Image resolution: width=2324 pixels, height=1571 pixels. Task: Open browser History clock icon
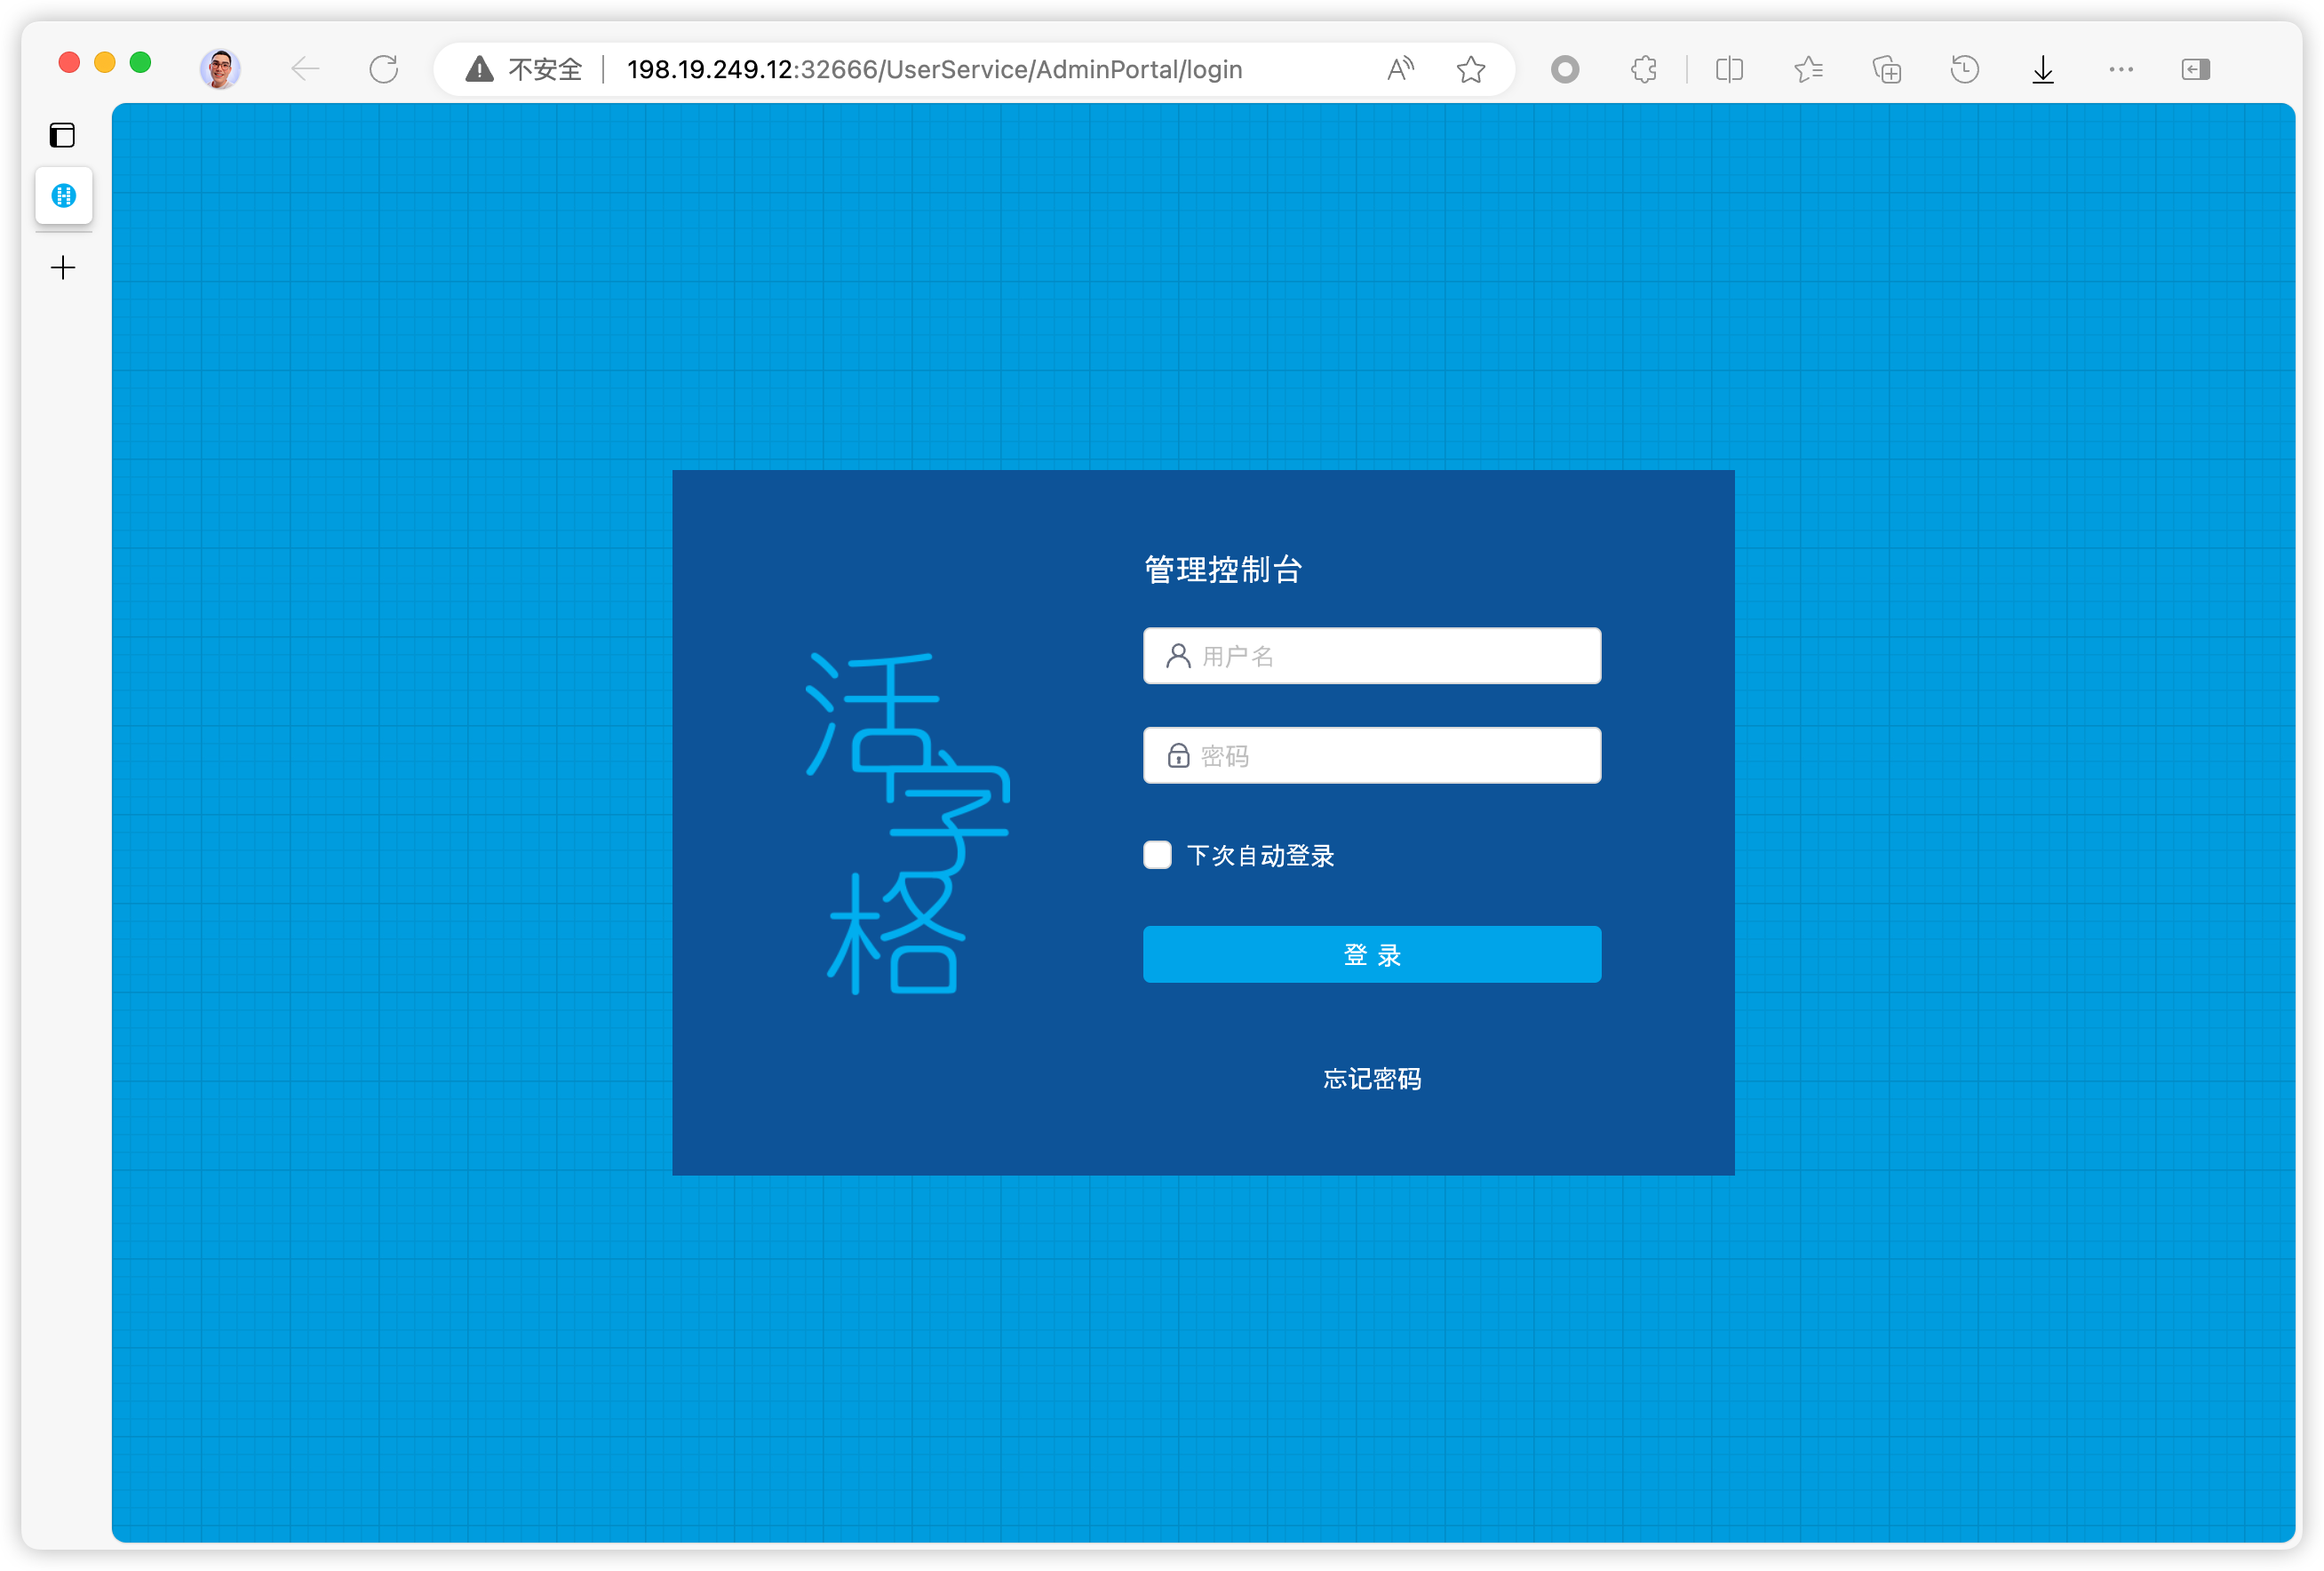pos(1964,69)
